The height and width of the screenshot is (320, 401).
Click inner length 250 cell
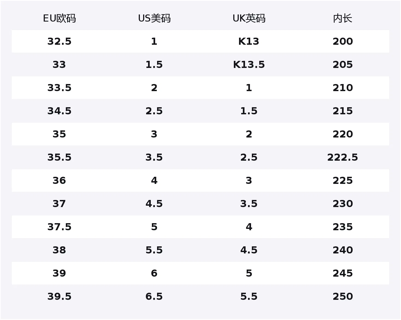coord(343,297)
